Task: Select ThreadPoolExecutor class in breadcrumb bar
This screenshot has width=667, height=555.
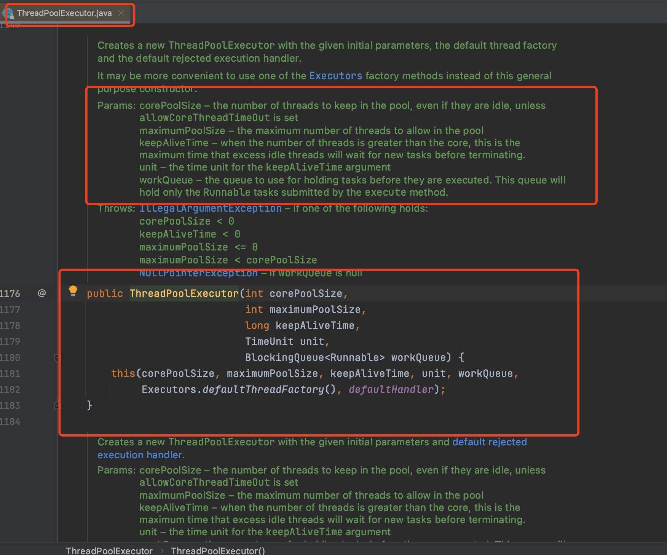Action: 109,550
